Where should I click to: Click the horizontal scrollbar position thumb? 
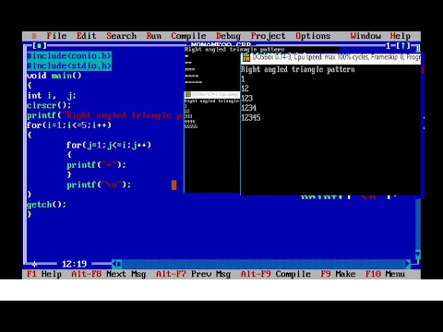tap(119, 264)
